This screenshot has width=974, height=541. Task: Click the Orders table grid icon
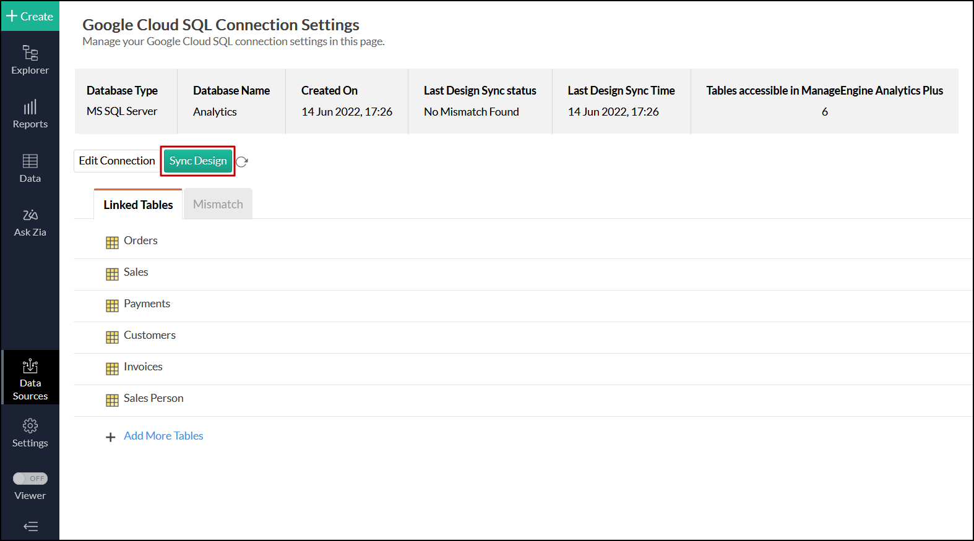(112, 242)
